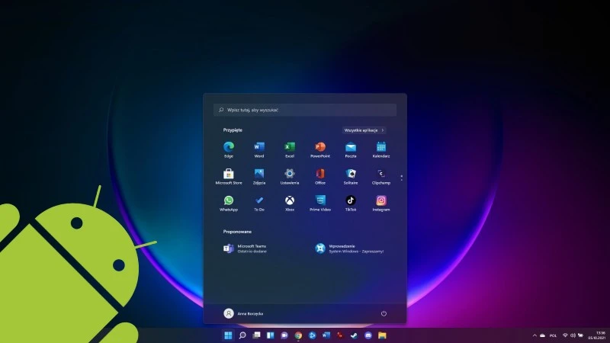
Task: Open Steam from the taskbar
Action: coord(354,335)
